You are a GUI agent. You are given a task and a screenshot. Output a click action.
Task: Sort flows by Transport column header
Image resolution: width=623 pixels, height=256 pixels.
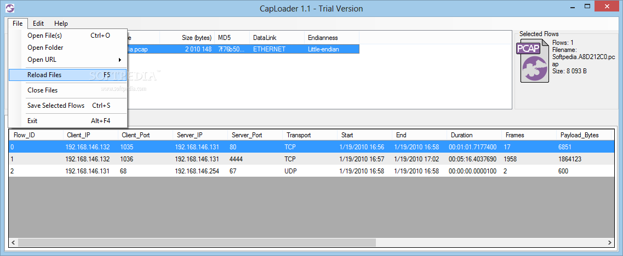pos(310,135)
